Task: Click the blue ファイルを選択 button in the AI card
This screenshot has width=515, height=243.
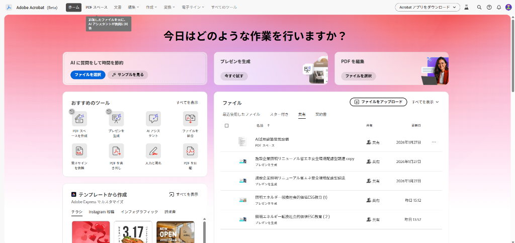Action: click(x=88, y=75)
